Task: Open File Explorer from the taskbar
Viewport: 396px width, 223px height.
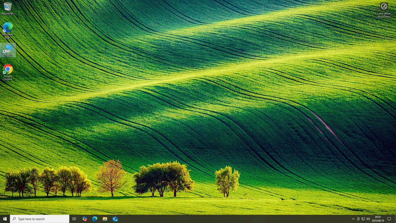Action: pos(105,219)
